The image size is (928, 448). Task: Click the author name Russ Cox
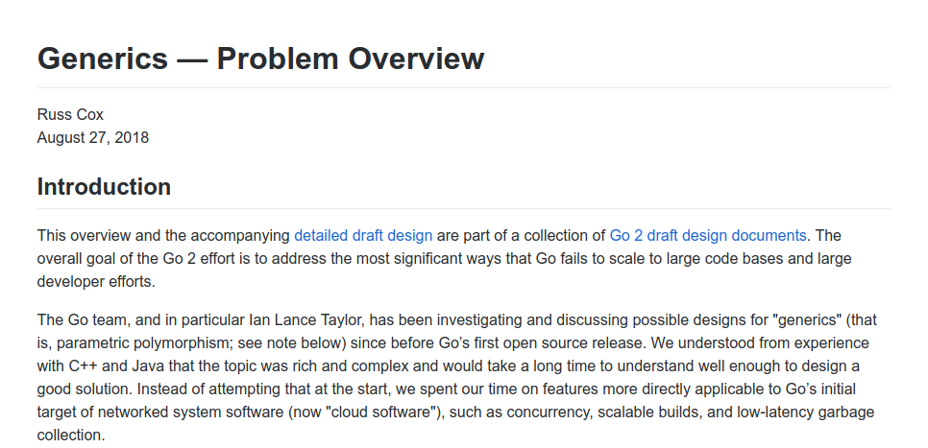[70, 114]
